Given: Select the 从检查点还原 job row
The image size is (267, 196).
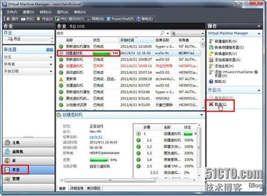Looking at the screenshot, I should (129, 105).
